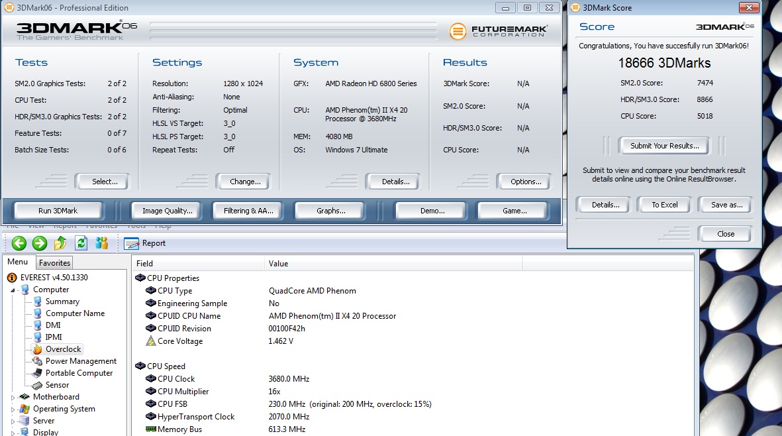Select the CPU Type row
782x436 pixels.
pyautogui.click(x=413, y=291)
